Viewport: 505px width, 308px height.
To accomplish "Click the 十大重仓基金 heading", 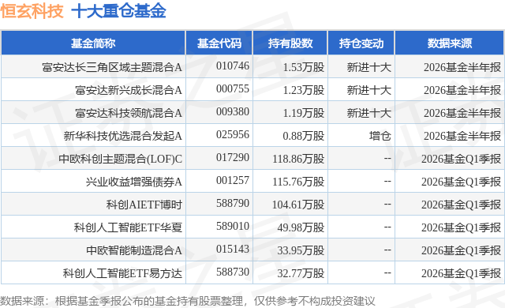I will 118,11.
